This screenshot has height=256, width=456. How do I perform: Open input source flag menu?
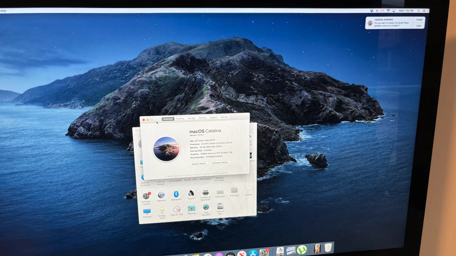pyautogui.click(x=383, y=10)
